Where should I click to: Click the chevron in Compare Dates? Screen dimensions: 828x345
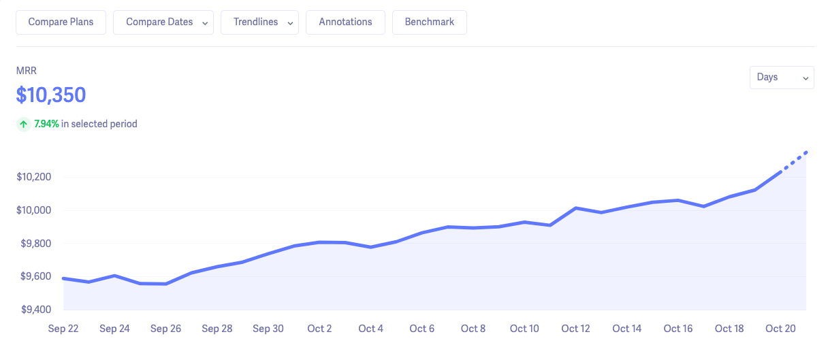coord(204,22)
